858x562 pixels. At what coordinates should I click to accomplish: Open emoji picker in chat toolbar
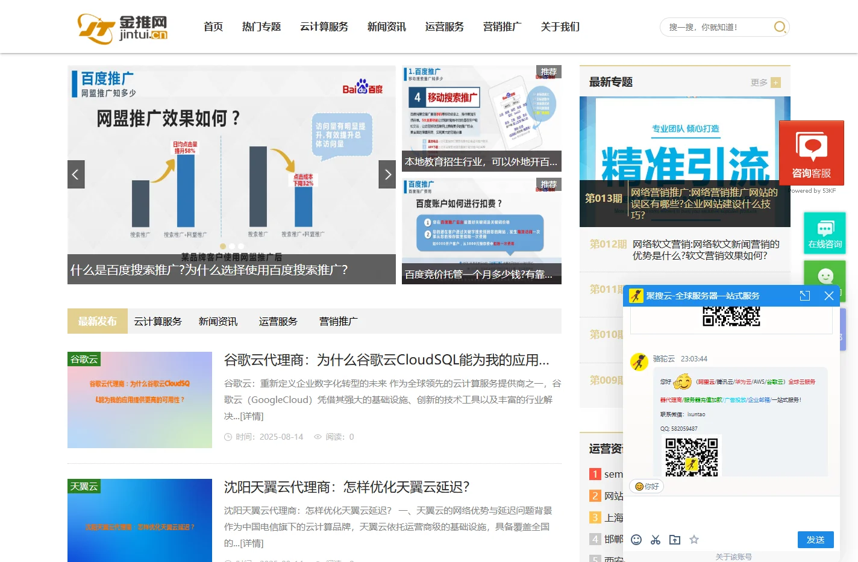point(636,540)
